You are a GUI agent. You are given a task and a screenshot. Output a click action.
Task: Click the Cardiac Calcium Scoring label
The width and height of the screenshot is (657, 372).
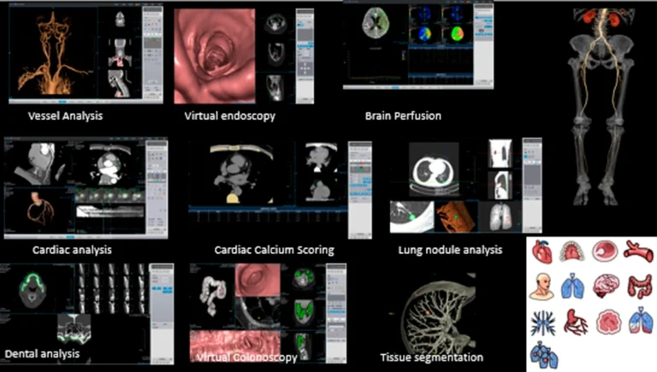coord(274,250)
